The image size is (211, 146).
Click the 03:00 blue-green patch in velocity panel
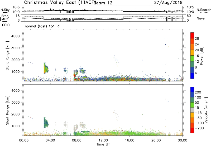click(46, 123)
